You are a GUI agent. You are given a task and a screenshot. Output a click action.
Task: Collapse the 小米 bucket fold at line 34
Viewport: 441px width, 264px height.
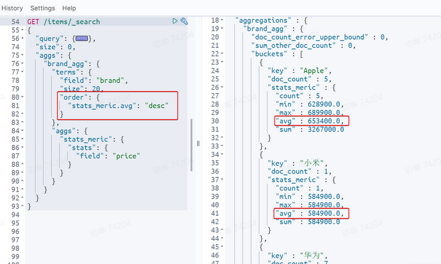point(222,154)
